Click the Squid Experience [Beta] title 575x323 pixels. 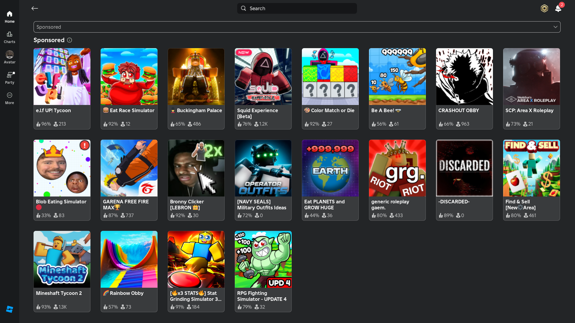(x=258, y=113)
